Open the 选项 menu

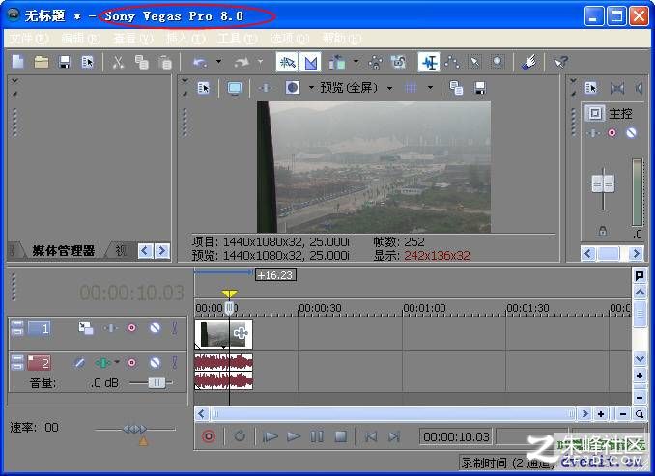(289, 39)
